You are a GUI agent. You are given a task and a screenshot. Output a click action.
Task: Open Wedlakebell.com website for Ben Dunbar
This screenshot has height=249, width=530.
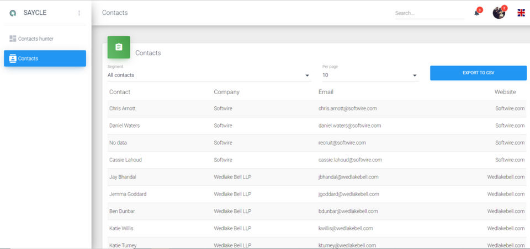[x=506, y=211]
